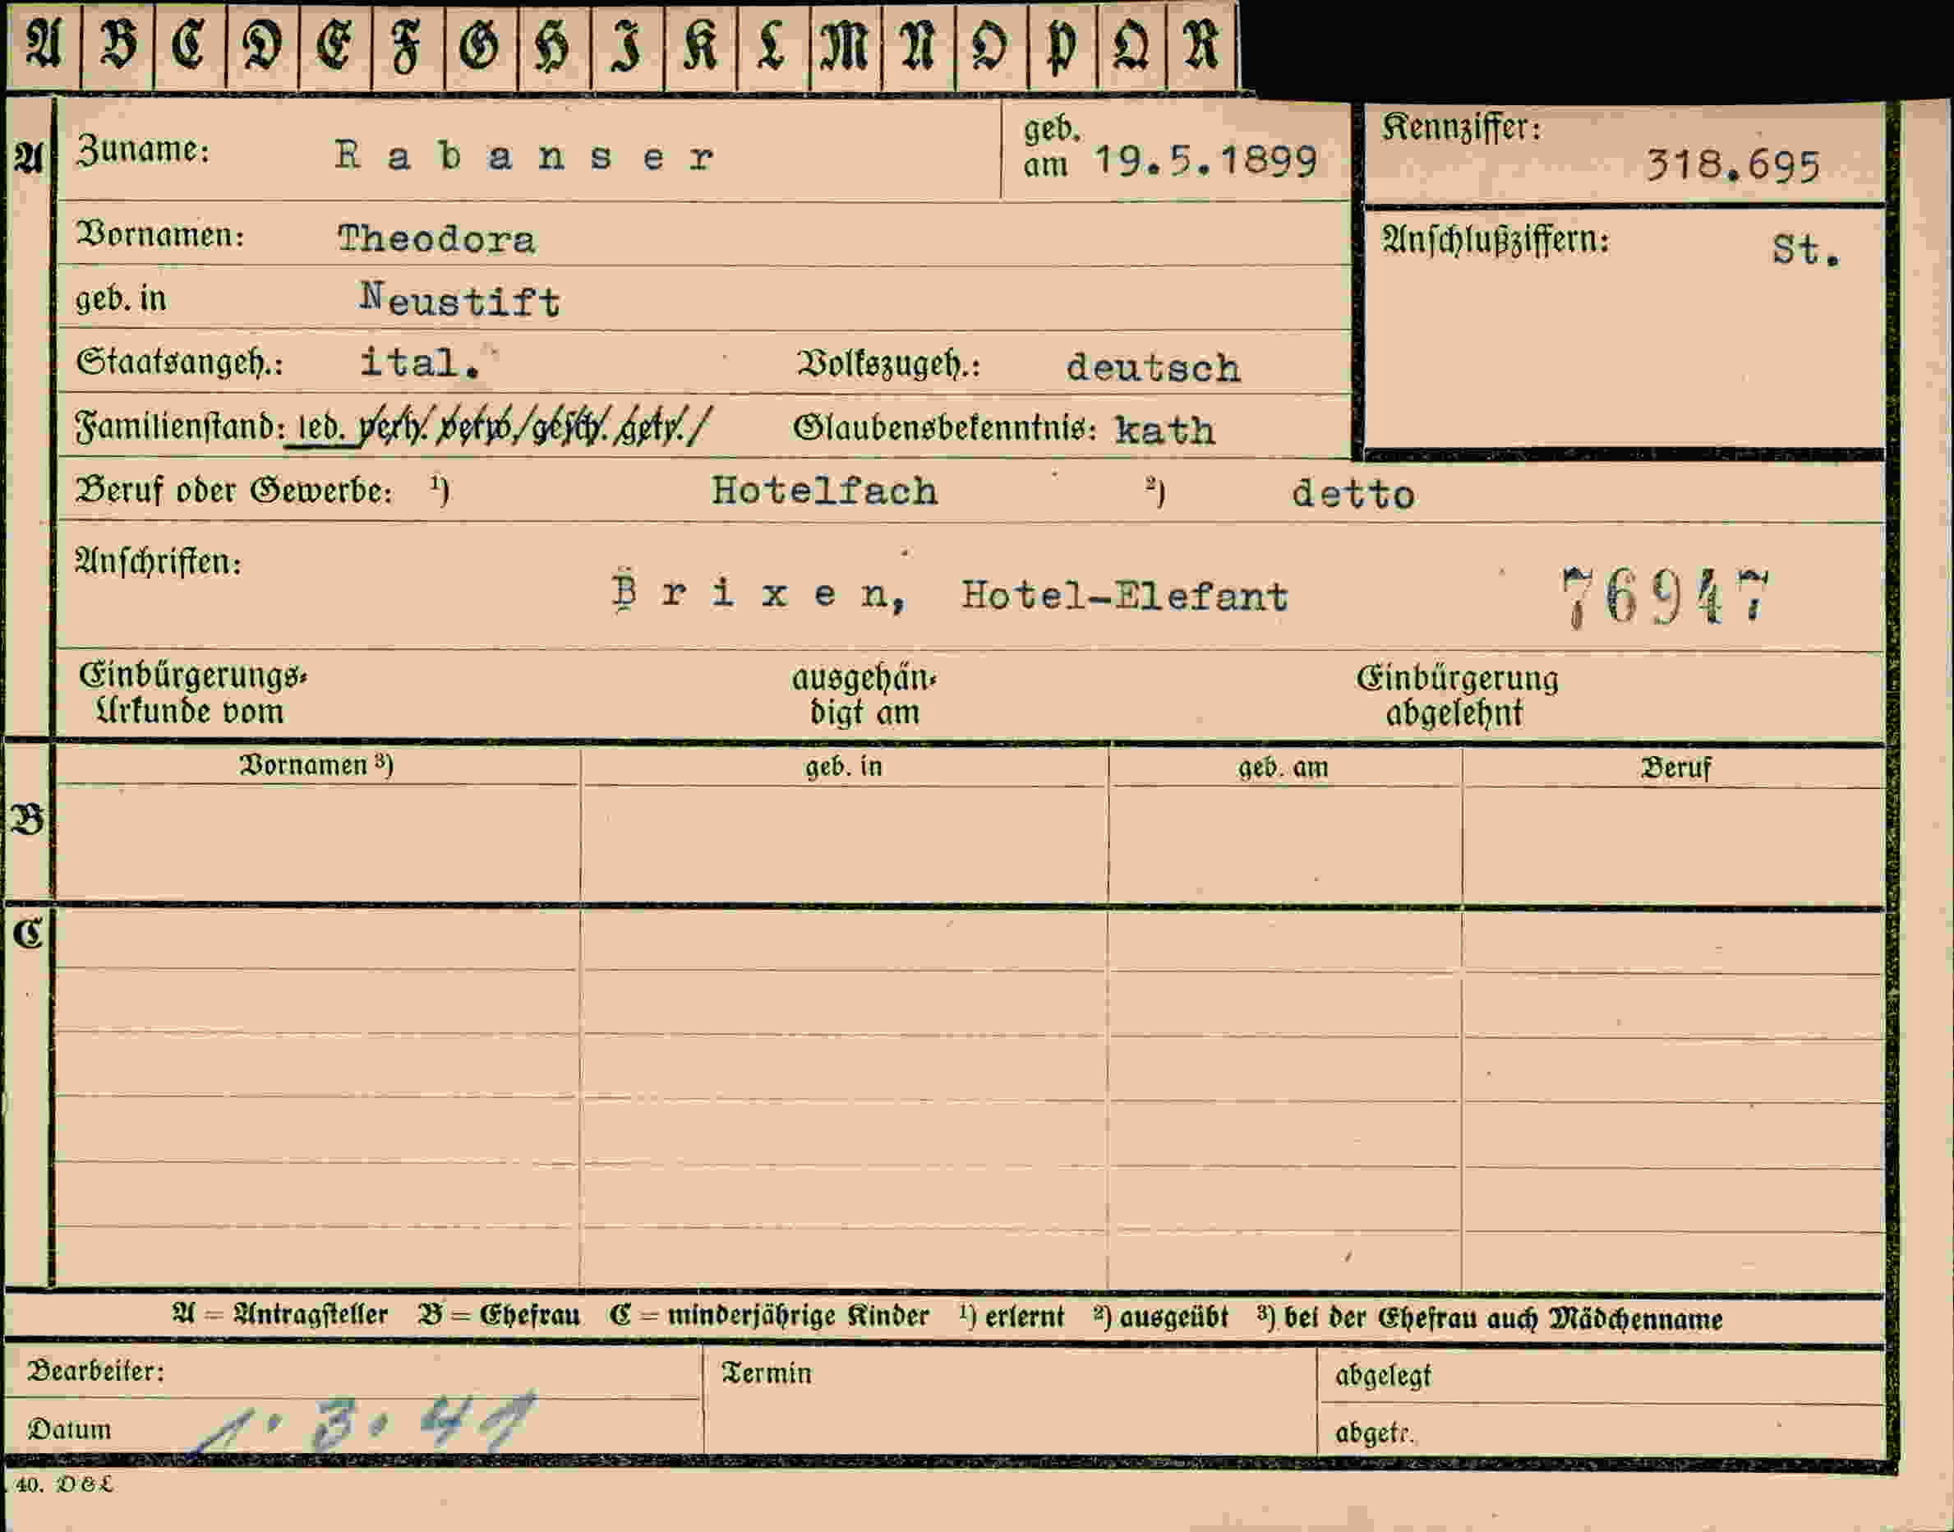
Task: Click the 'Familienstand:' label
Action: pos(180,425)
